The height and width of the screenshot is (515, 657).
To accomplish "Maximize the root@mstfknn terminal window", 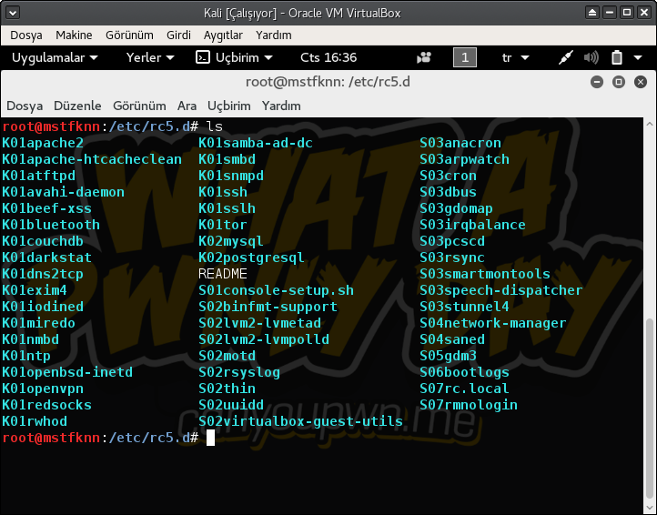I will click(x=617, y=81).
